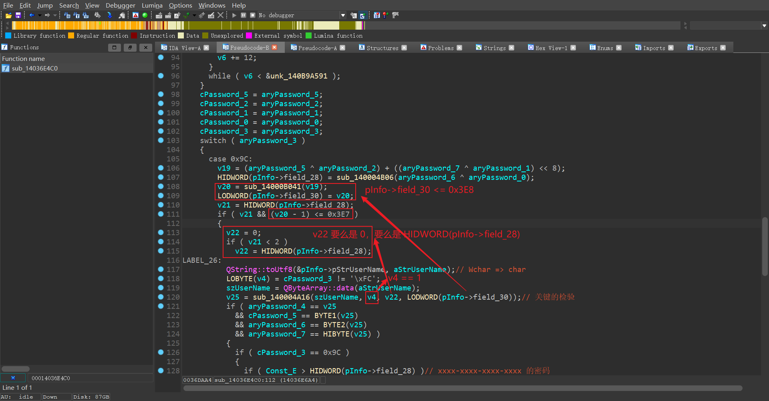Open the 'No debugger' dropdown
Image resolution: width=769 pixels, height=401 pixels.
click(x=343, y=15)
